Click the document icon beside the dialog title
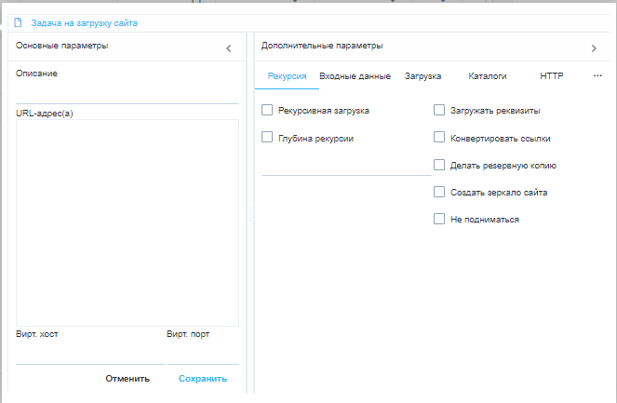Viewport: 617px width, 403px height. [x=18, y=22]
